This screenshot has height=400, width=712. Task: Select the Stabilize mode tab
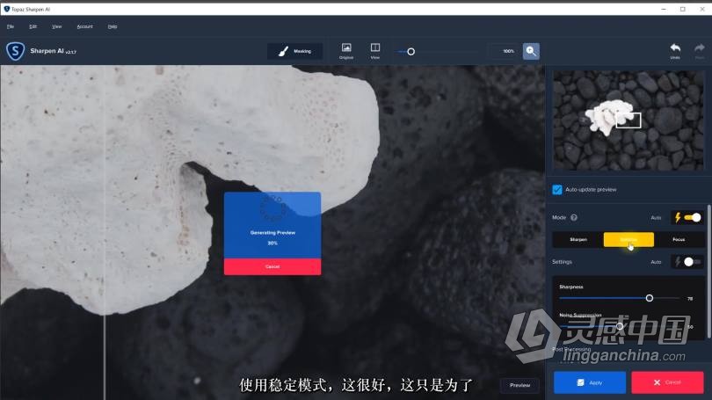tap(628, 239)
